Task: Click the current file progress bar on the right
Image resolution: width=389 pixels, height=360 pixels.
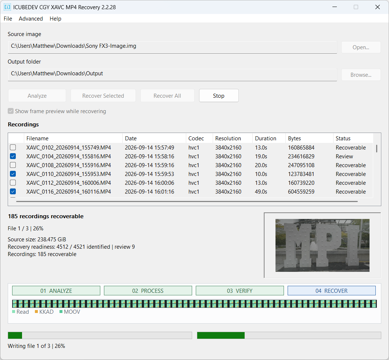Action: pyautogui.click(x=289, y=335)
